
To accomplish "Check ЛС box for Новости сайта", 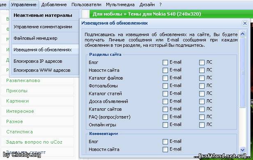I will pyautogui.click(x=202, y=70).
